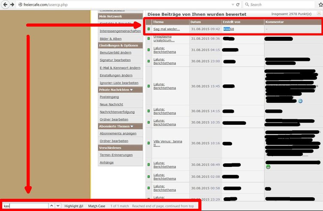Toggle Match Case in find bar
Image resolution: width=323 pixels, height=211 pixels.
pos(97,206)
